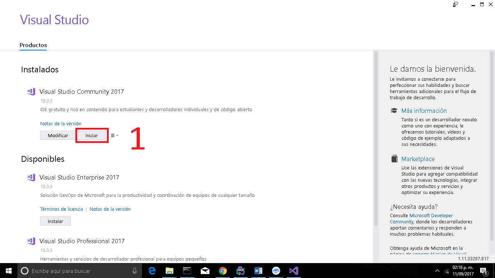Open Microsoft Edge from the taskbar
The width and height of the screenshot is (495, 278).
click(x=152, y=271)
